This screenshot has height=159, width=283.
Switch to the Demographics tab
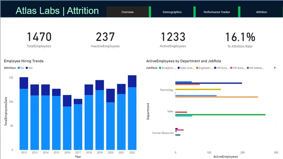click(x=172, y=12)
